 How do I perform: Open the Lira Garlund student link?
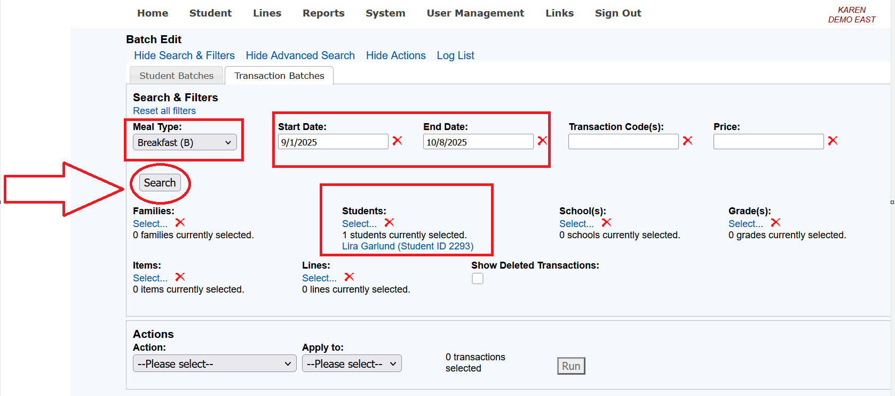(408, 246)
